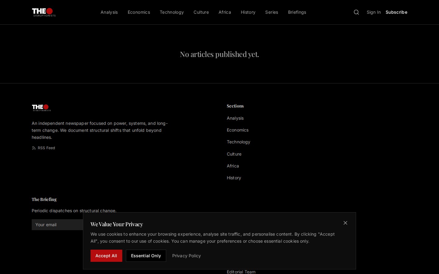Viewport: 439px width, 274px height.
Task: Open Series in the top navigation
Action: [x=272, y=12]
